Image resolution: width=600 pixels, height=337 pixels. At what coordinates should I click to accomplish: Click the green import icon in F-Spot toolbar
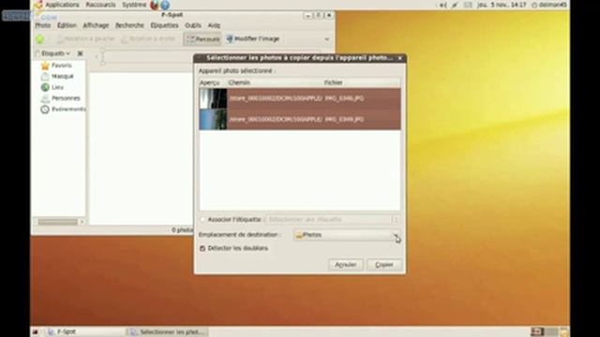40,39
